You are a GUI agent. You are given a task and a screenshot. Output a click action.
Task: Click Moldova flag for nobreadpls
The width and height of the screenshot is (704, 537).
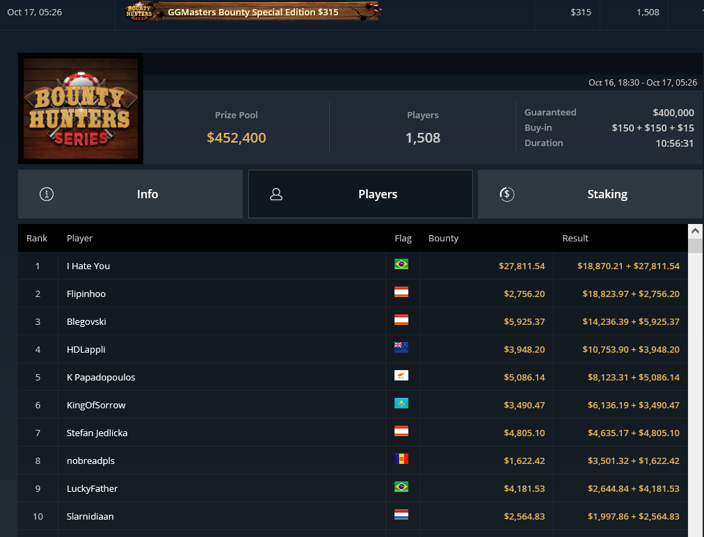click(x=401, y=459)
